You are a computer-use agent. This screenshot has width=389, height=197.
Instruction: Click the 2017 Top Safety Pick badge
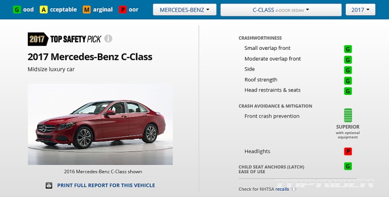point(65,39)
